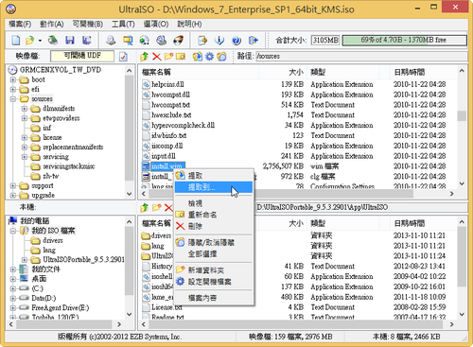This screenshot has height=347, width=473.
Task: Expand the efi folder tree node
Action: coord(13,89)
